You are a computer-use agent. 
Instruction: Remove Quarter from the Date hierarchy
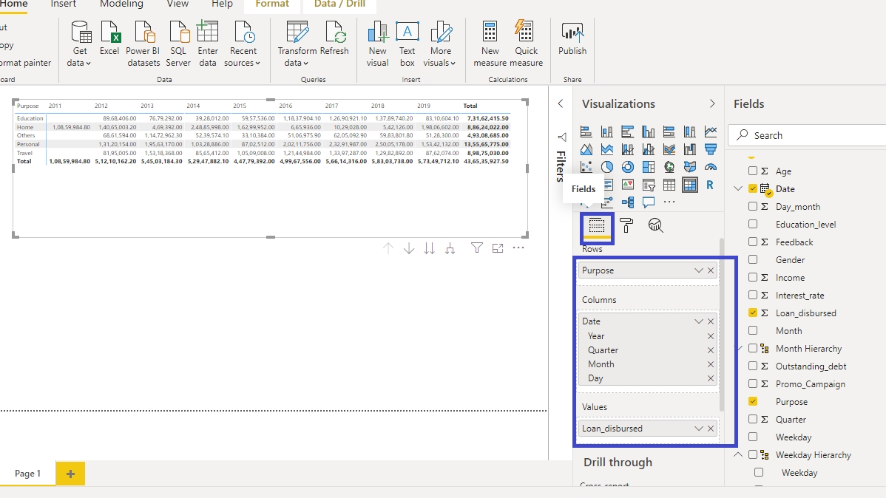[x=711, y=350]
